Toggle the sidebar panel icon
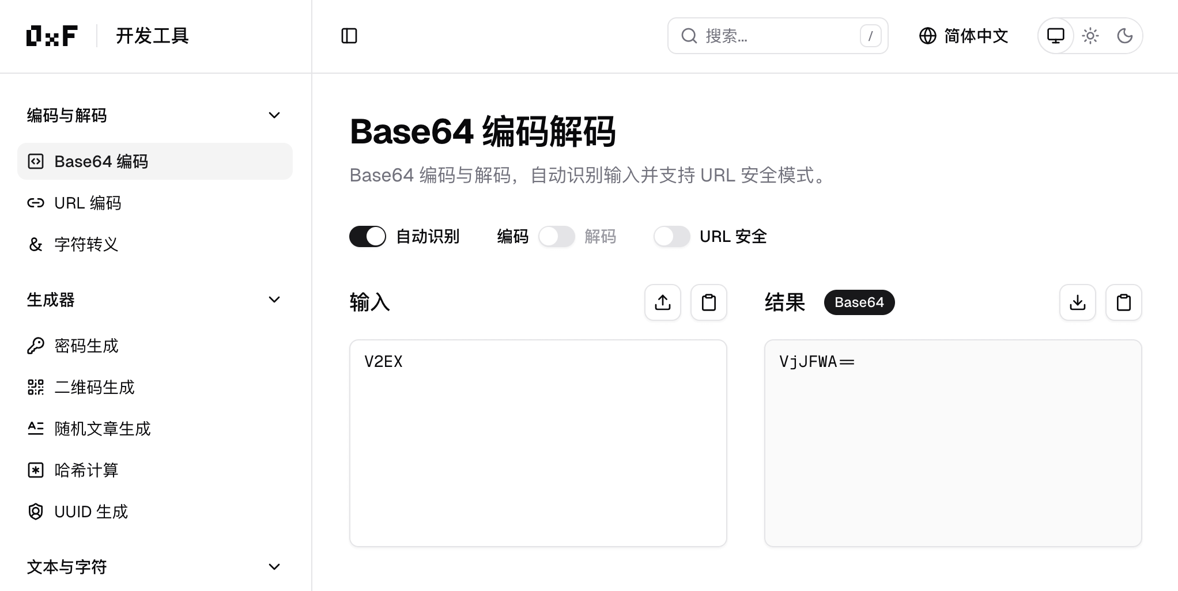Viewport: 1178px width, 591px height. pyautogui.click(x=349, y=36)
